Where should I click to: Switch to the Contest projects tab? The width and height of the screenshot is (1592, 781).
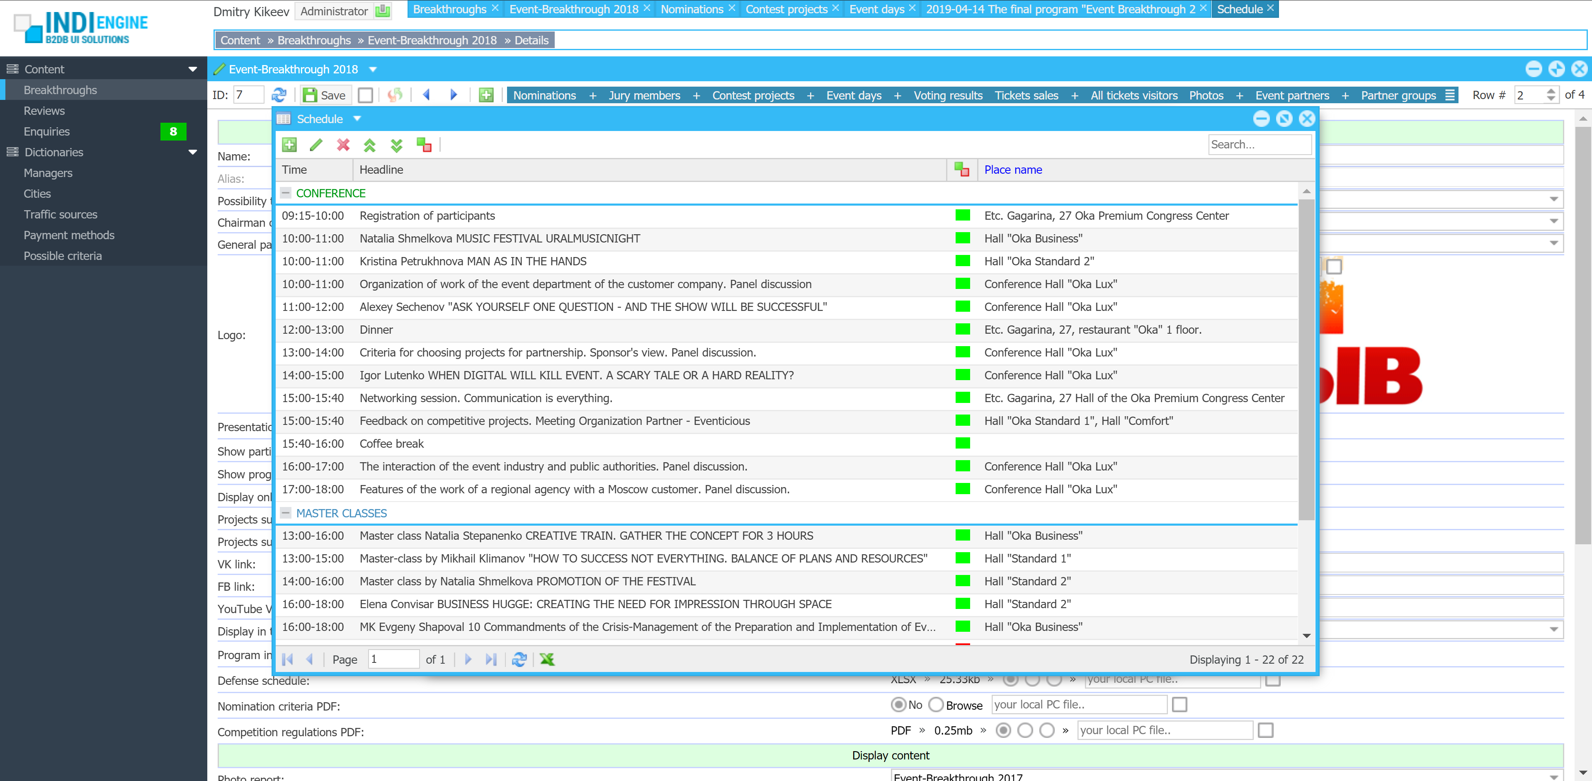tap(786, 9)
